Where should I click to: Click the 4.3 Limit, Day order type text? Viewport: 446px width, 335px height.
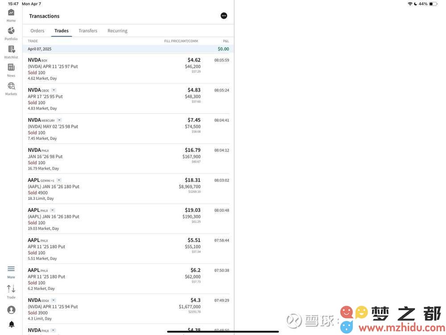[x=40, y=319]
